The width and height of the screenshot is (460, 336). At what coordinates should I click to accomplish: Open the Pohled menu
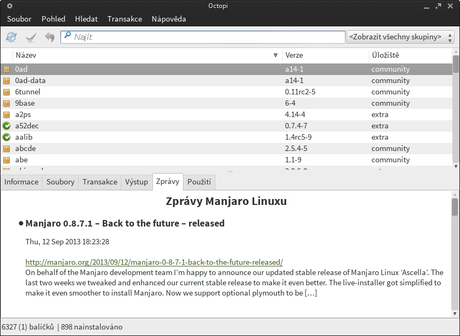(53, 19)
